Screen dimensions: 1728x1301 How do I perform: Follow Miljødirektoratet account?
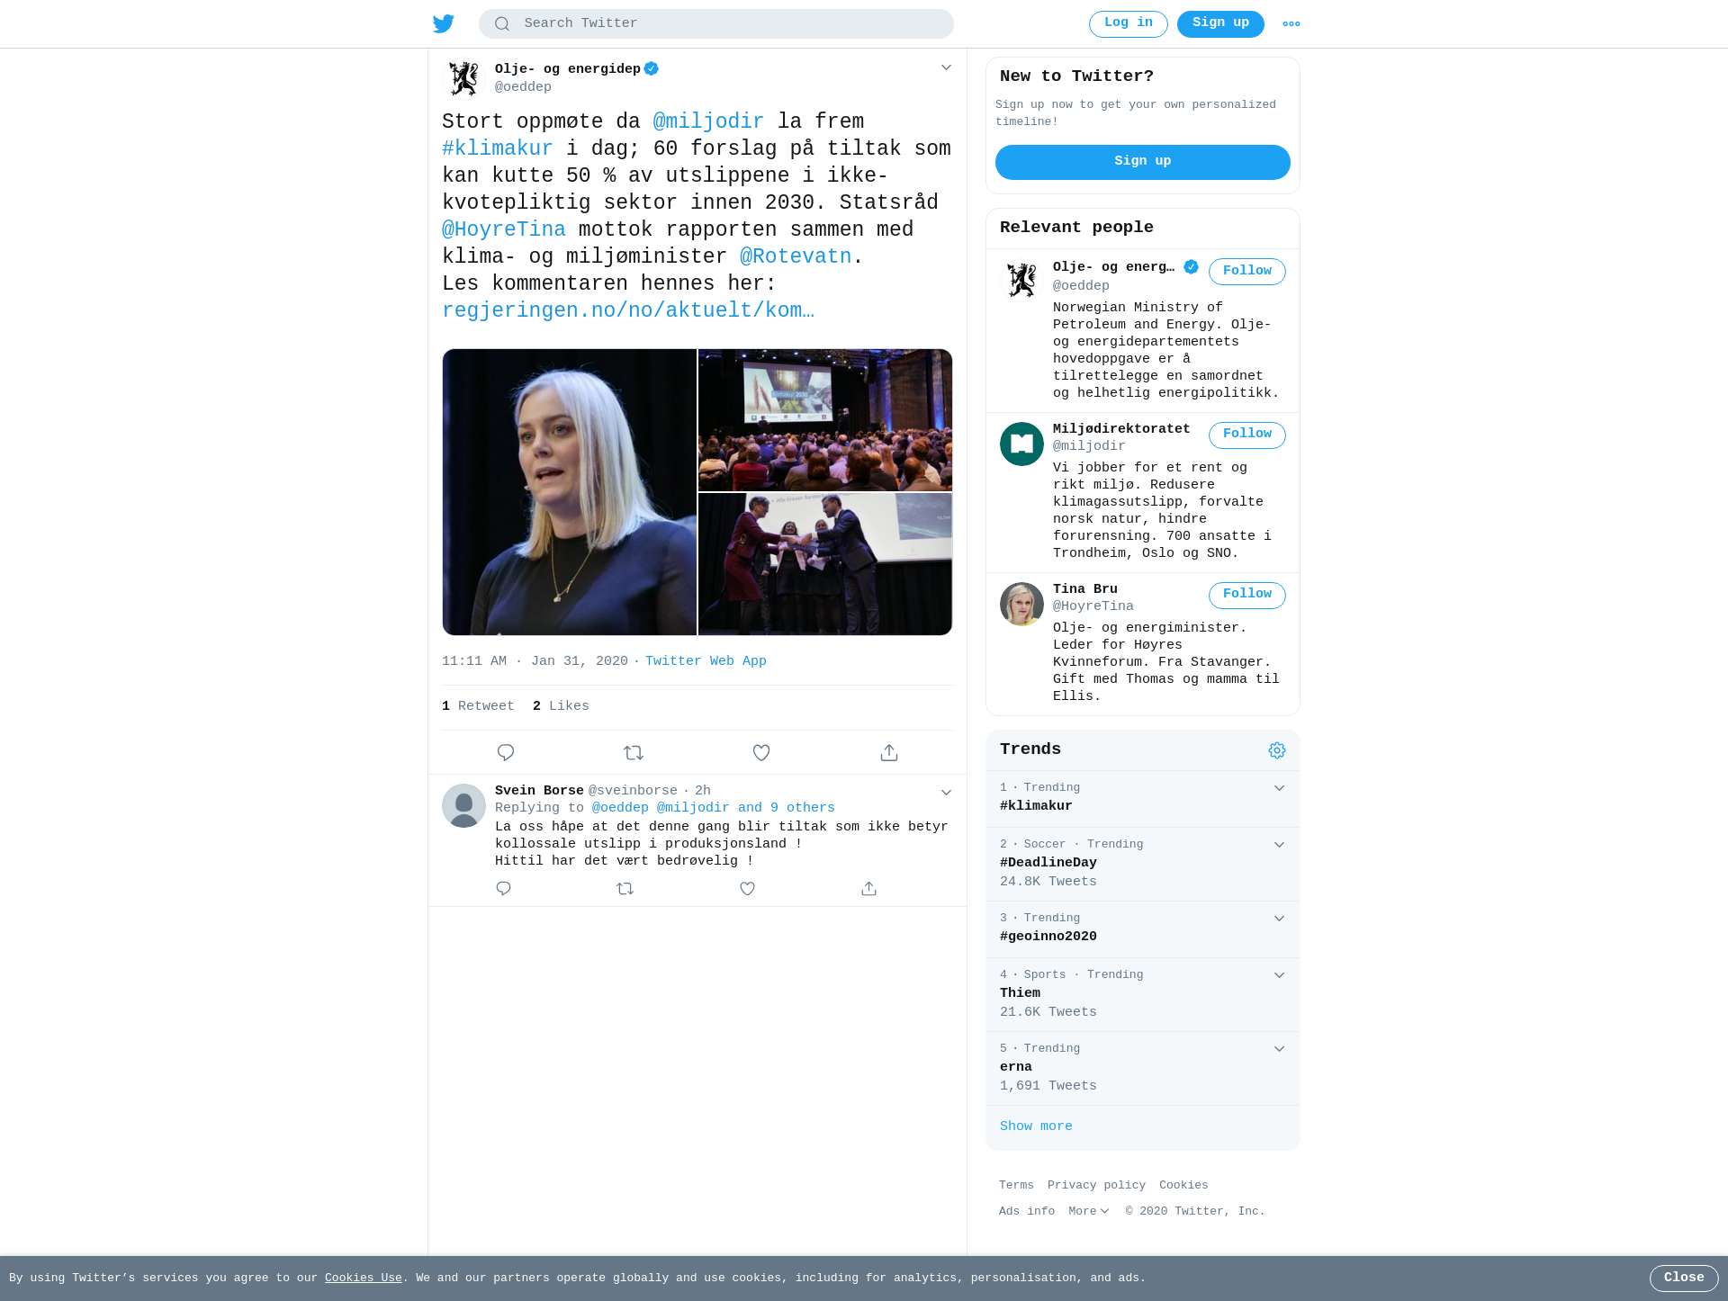point(1246,435)
